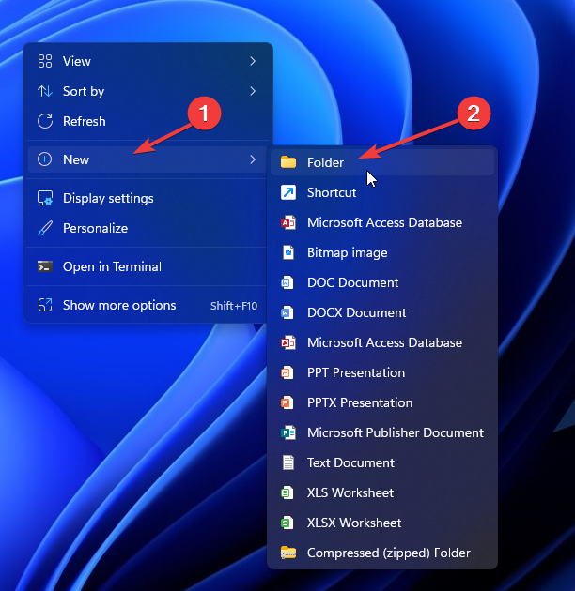The image size is (575, 591).
Task: Select Open in Terminal
Action: point(148,266)
